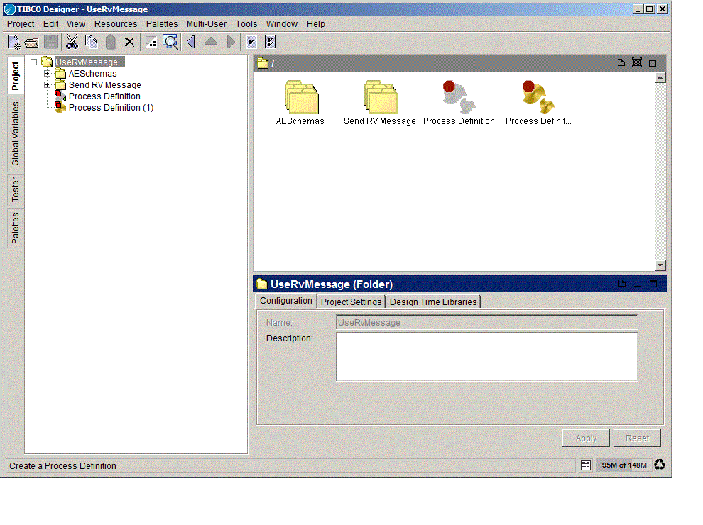Click the Description text area
The image size is (703, 525).
[487, 357]
